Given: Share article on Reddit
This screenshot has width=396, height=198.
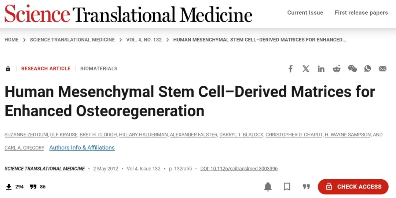Looking at the screenshot, I should coord(336,69).
